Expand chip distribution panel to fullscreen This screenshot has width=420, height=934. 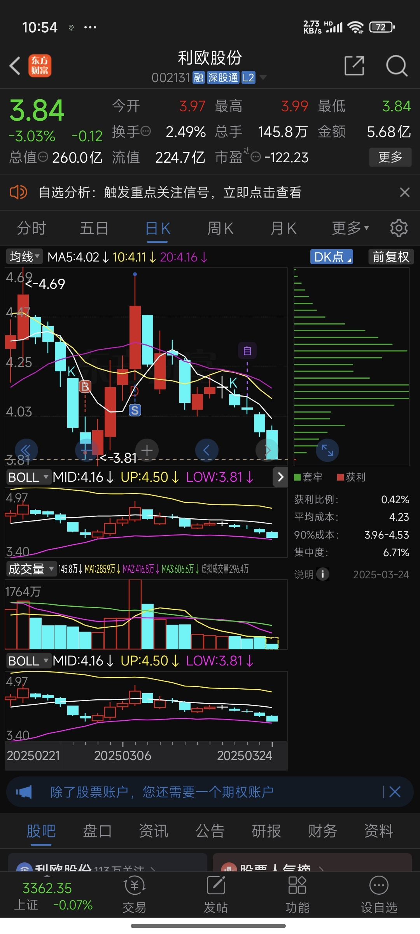pyautogui.click(x=327, y=451)
